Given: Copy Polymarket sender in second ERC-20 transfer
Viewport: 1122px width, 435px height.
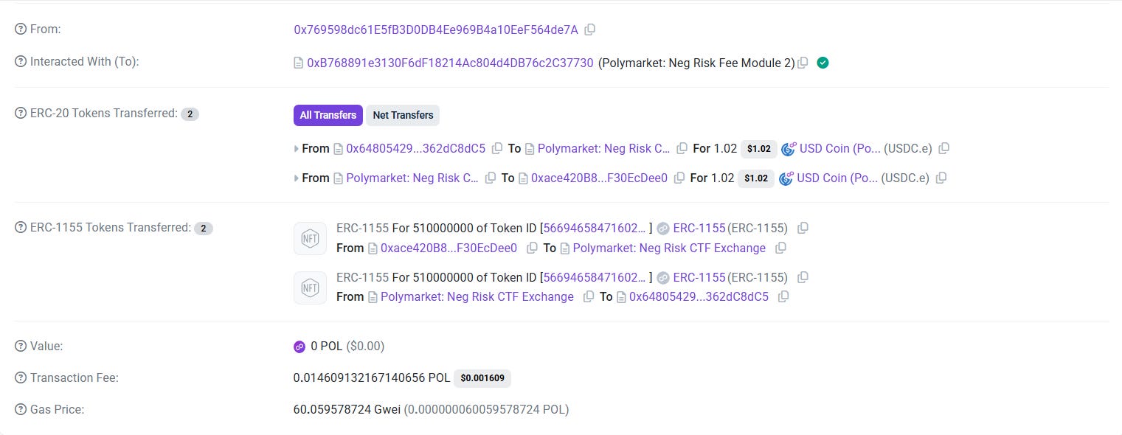Looking at the screenshot, I should (x=490, y=178).
